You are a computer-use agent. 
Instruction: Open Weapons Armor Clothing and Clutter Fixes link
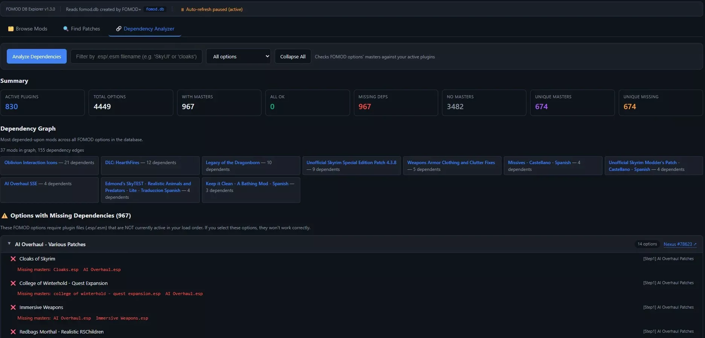pyautogui.click(x=451, y=163)
